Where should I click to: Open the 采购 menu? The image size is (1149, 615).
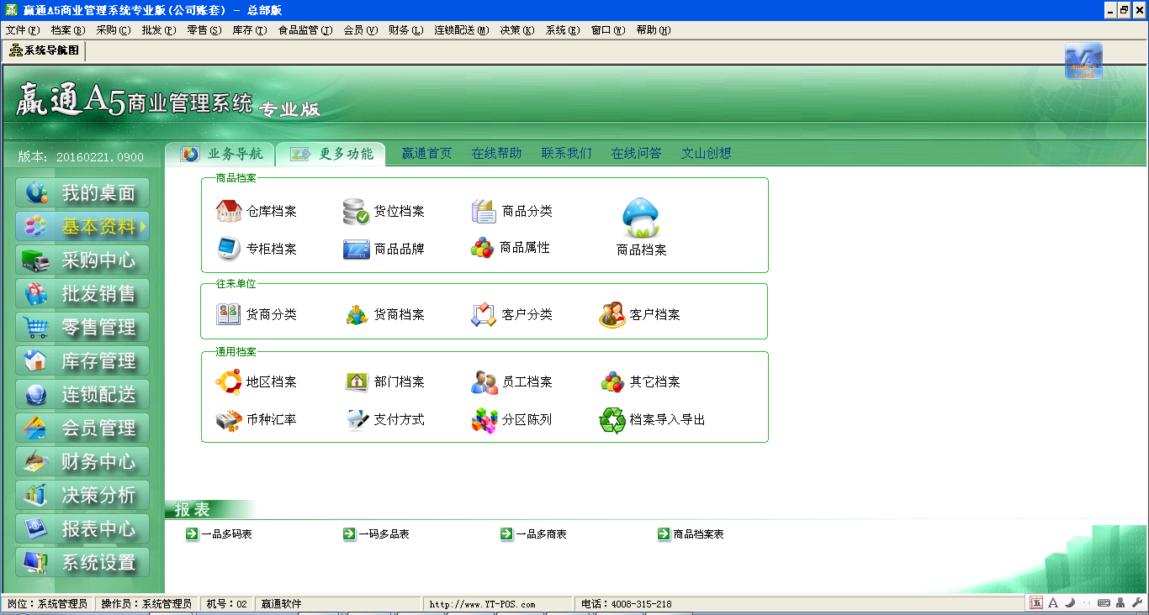tap(114, 29)
